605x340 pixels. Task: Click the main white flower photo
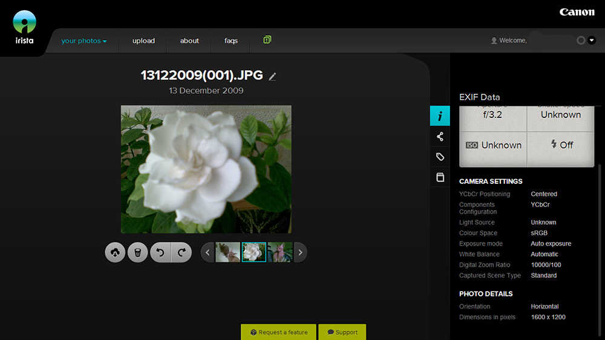point(206,169)
